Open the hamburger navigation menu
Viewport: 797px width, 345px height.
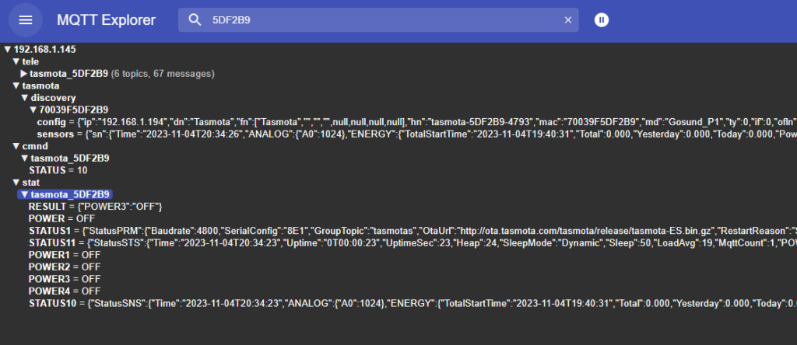(x=26, y=20)
